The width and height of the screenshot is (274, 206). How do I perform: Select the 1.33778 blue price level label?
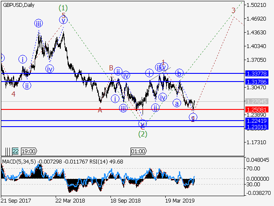[257, 73]
